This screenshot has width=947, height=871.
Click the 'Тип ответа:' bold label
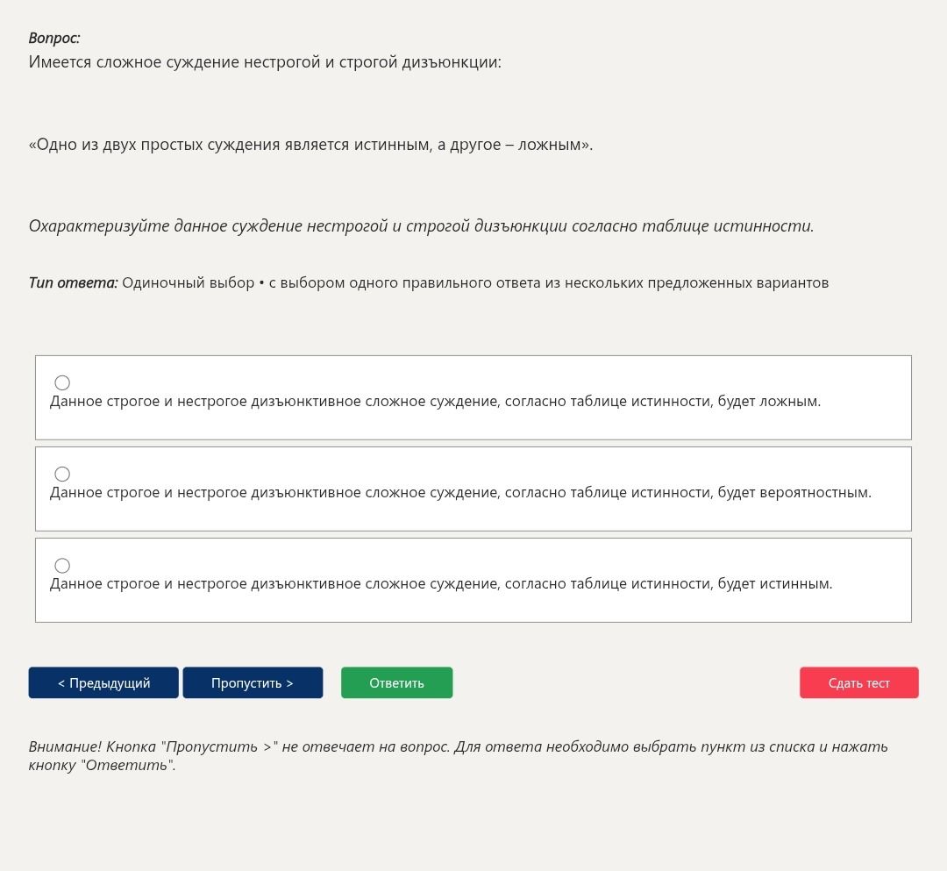(x=73, y=282)
